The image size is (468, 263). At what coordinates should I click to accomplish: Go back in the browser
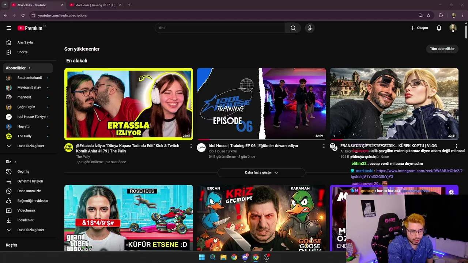pos(5,15)
